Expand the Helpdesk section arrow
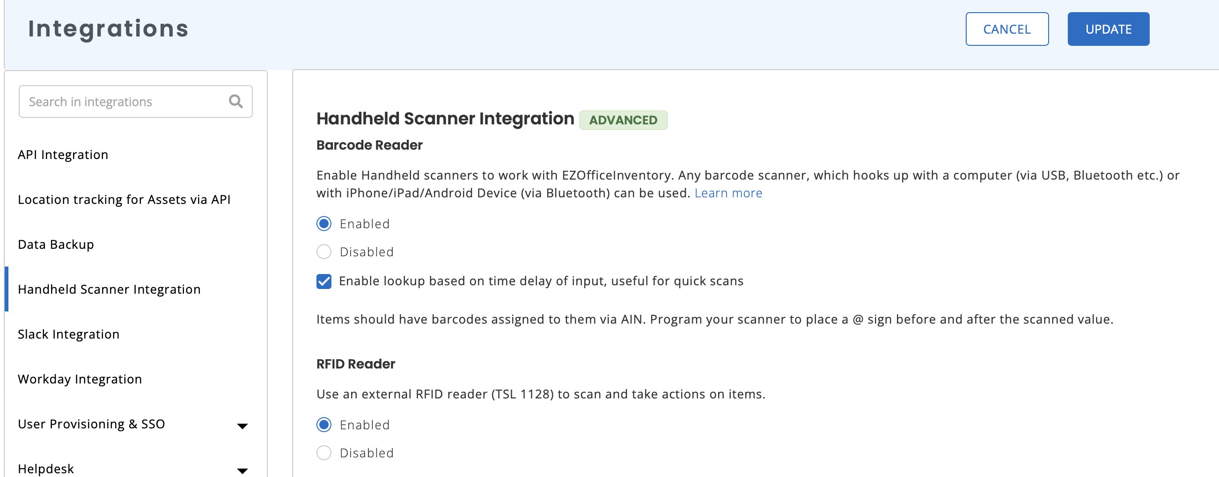This screenshot has width=1219, height=477. pyautogui.click(x=242, y=471)
